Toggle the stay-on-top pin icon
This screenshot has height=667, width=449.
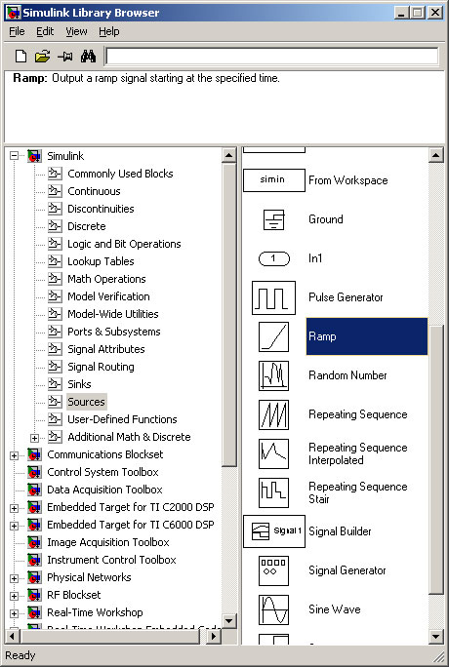[65, 57]
